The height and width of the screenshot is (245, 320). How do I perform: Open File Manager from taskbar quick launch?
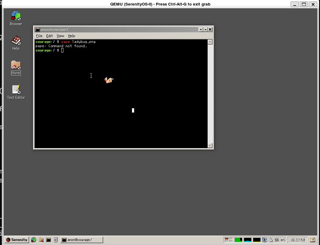click(x=41, y=240)
